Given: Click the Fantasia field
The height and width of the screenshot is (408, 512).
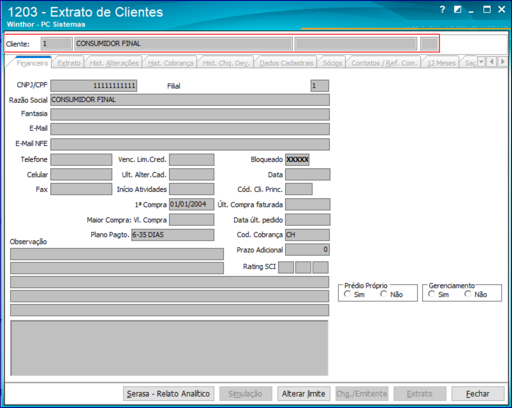Looking at the screenshot, I should coord(190,114).
